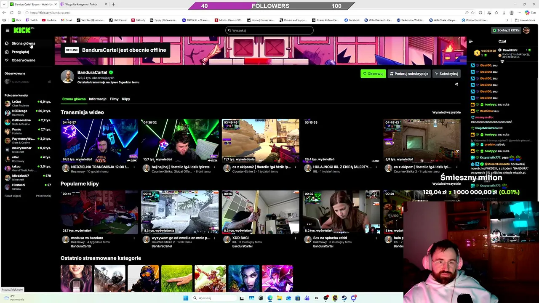This screenshot has height=303, width=539.
Task: Open Steam from the taskbar
Action: [x=344, y=298]
